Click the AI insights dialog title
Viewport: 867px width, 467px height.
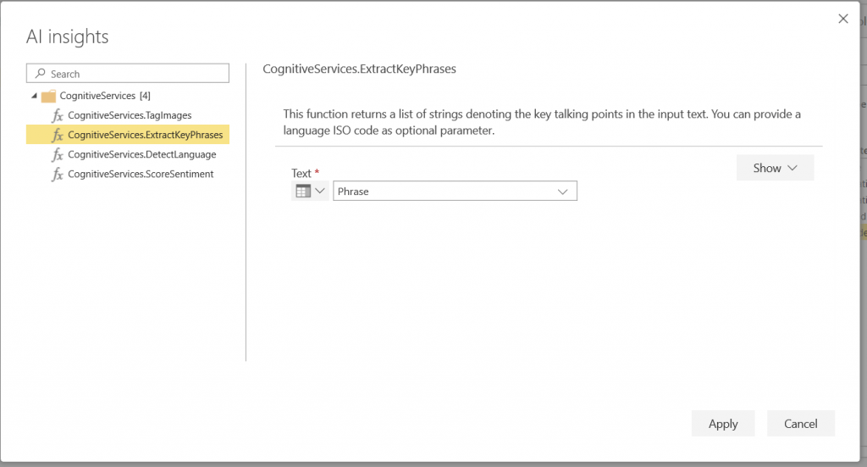(68, 36)
